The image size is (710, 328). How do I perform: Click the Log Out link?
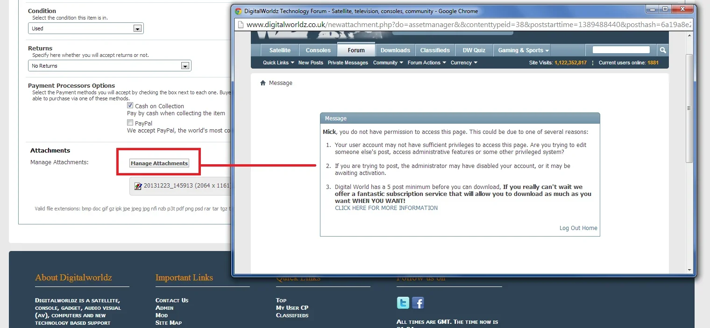coord(570,228)
